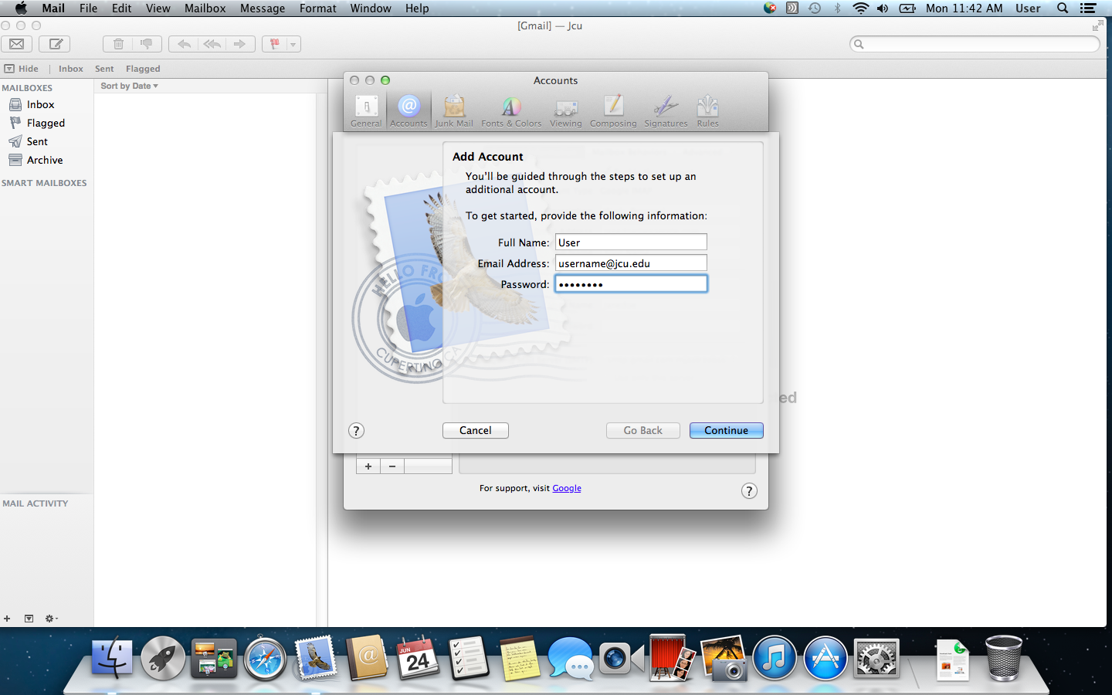Open the Edit menu

(x=121, y=8)
